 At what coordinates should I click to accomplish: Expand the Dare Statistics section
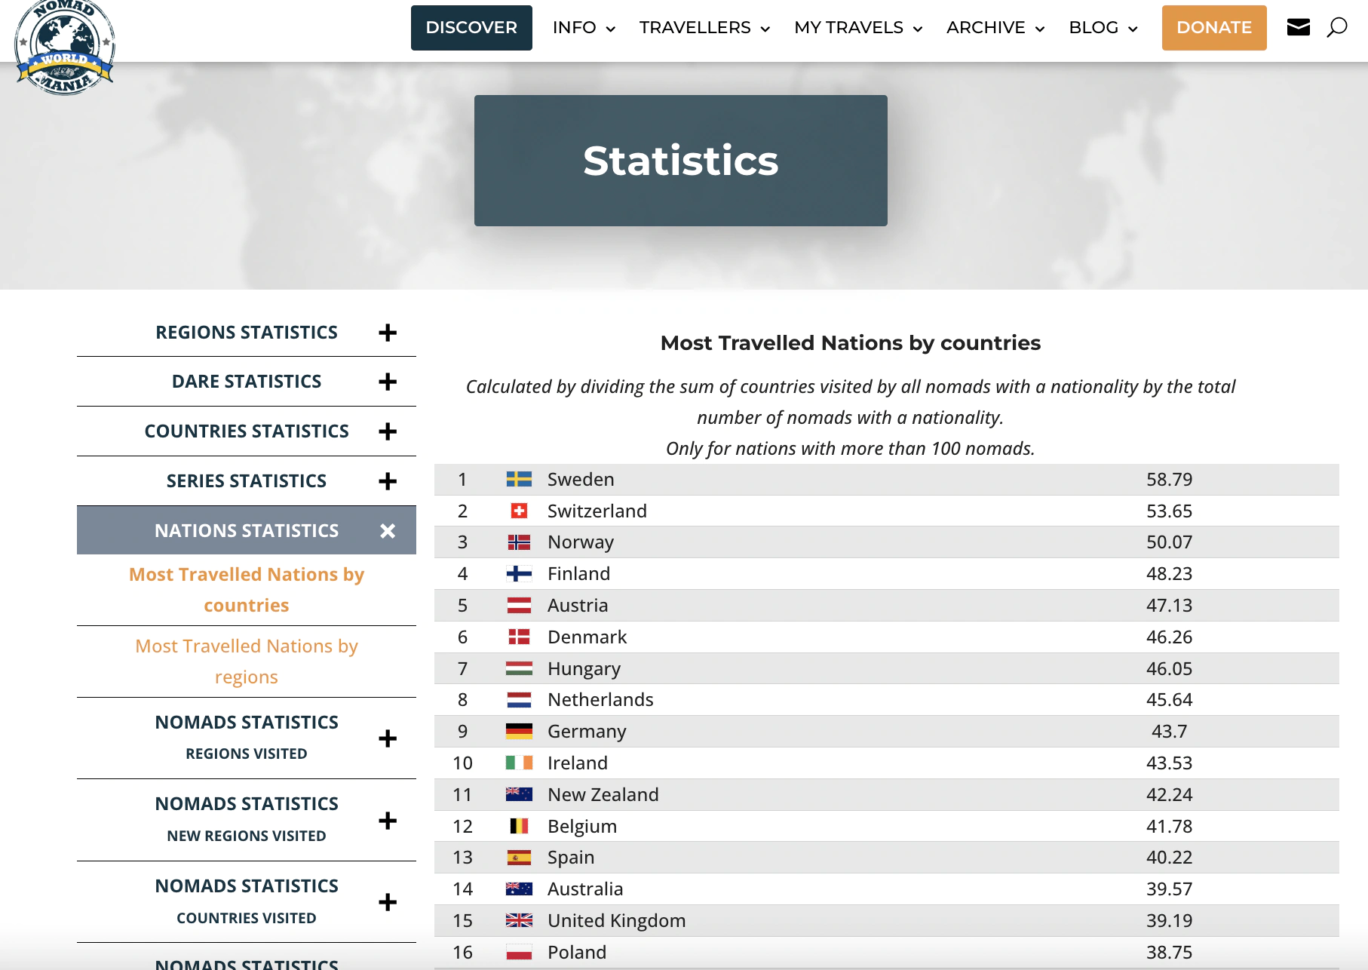pyautogui.click(x=388, y=382)
